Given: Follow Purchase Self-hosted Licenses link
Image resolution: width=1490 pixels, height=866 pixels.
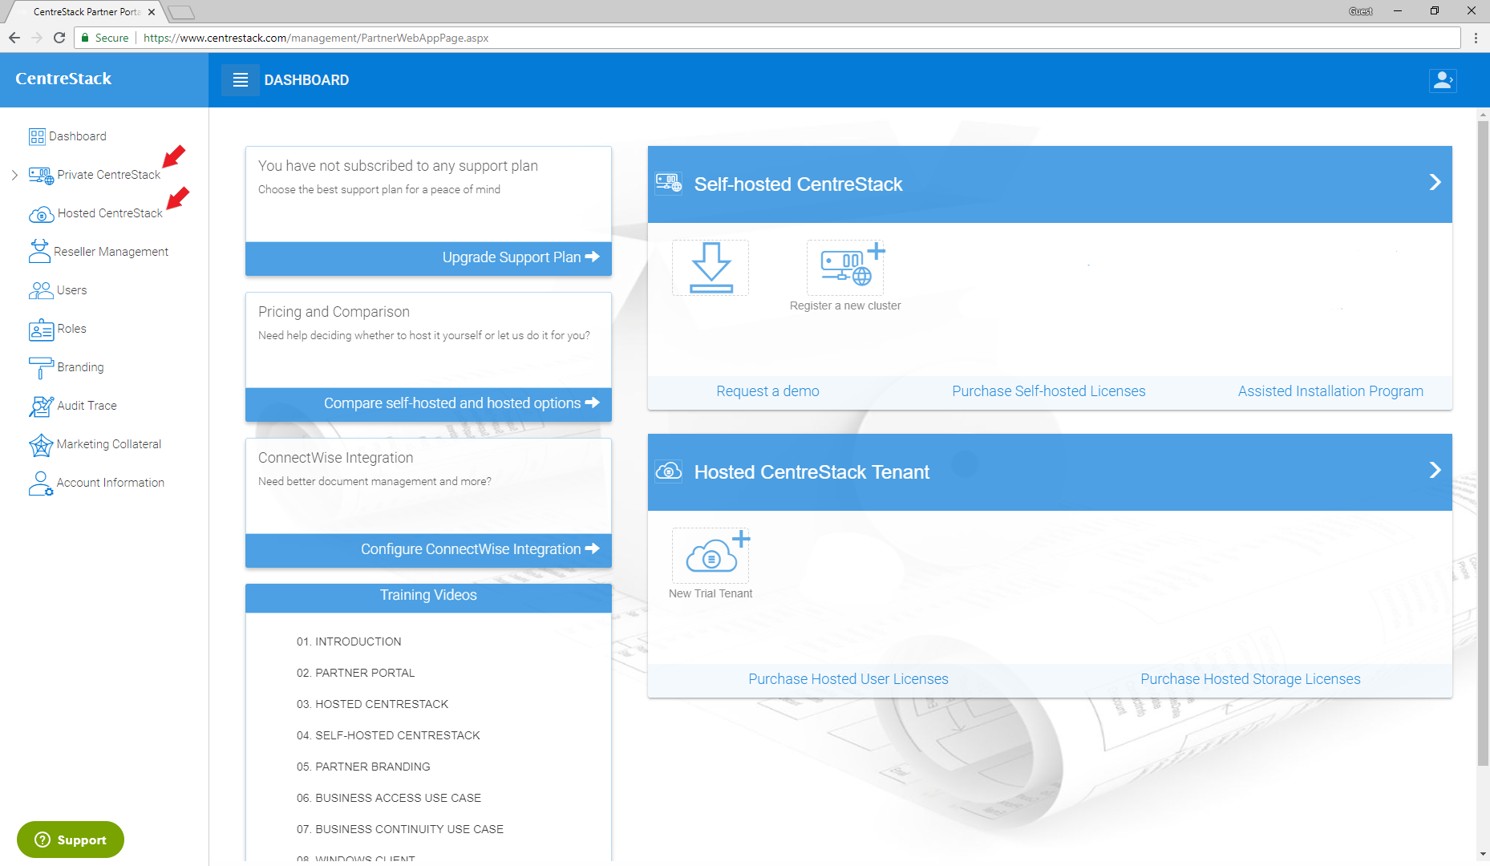Looking at the screenshot, I should [1049, 391].
